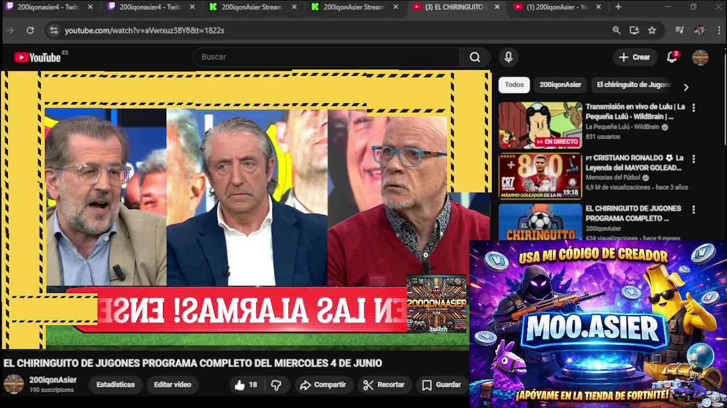This screenshot has height=408, width=727.
Task: Open the YouTube account avatar menu
Action: click(x=700, y=57)
